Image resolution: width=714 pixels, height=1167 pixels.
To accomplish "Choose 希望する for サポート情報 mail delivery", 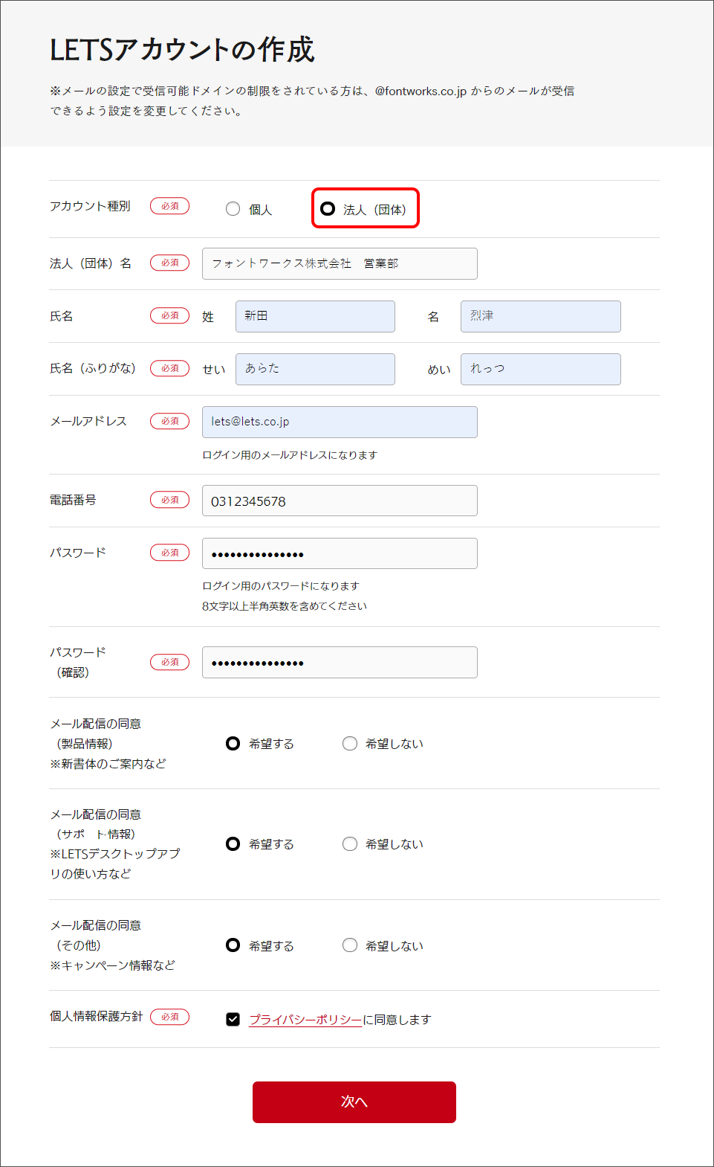I will point(233,844).
